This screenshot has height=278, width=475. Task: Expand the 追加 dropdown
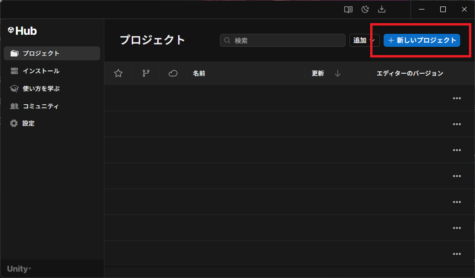[365, 40]
